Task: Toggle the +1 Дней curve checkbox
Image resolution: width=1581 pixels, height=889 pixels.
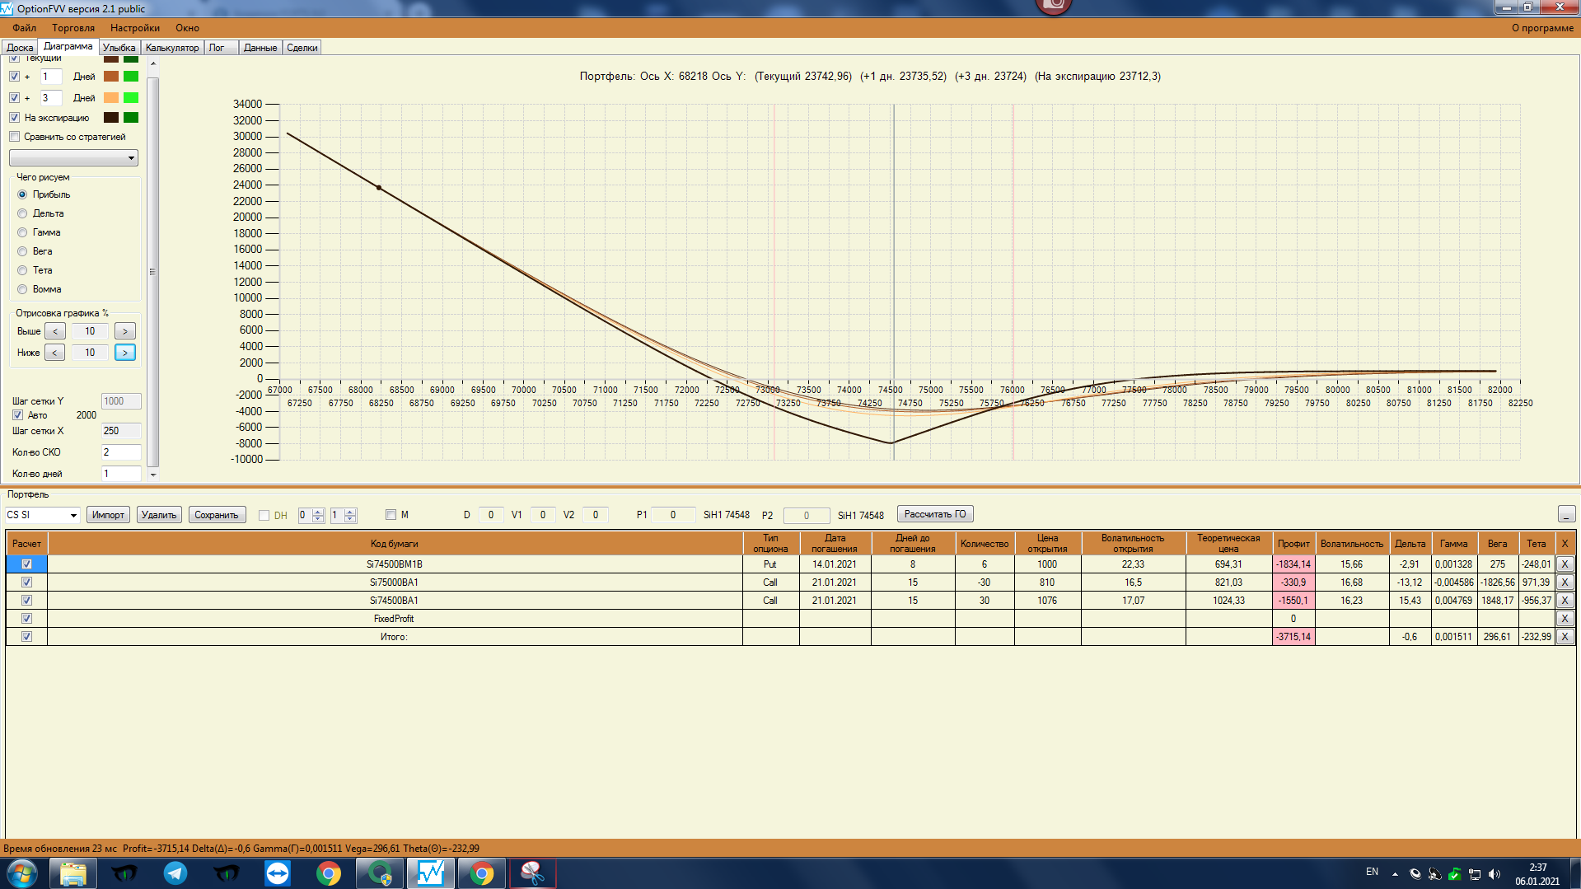Action: [x=15, y=77]
